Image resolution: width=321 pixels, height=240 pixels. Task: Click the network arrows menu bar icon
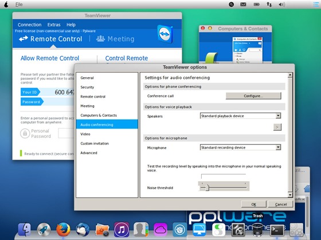(x=269, y=5)
